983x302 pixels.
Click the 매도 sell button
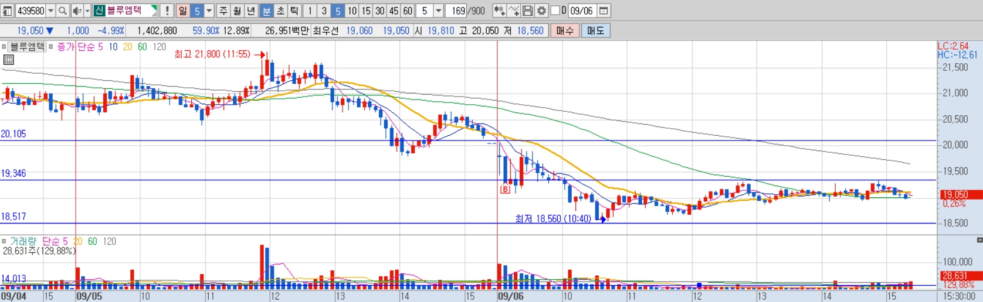tap(595, 30)
